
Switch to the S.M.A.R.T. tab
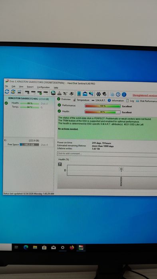[98, 100]
